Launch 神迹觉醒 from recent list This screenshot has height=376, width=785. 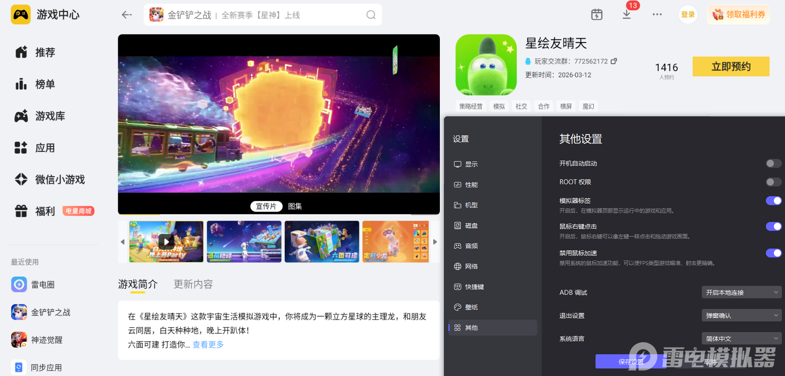pyautogui.click(x=37, y=340)
